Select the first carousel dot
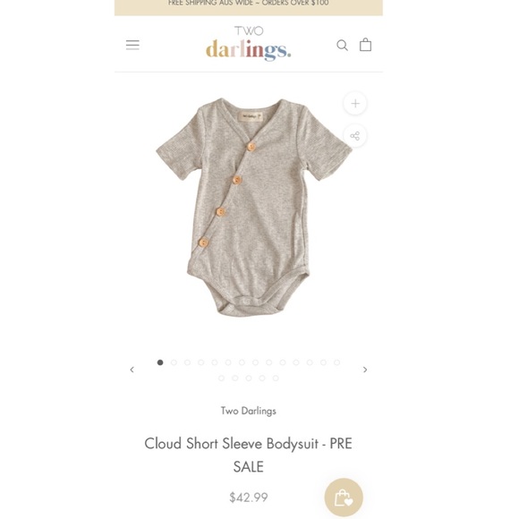Image resolution: width=519 pixels, height=519 pixels. coord(160,362)
